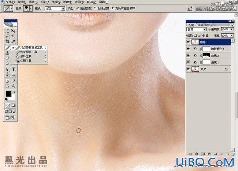Add layer mask icon in Layers panel
This screenshot has width=238, height=171.
click(x=203, y=154)
